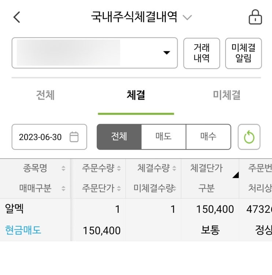Expand the 국내주식체결내역 title dropdown

click(187, 18)
